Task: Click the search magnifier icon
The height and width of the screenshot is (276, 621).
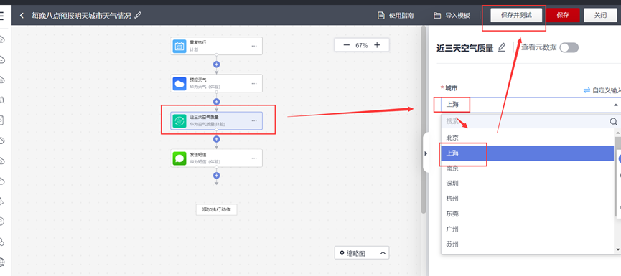Action: click(x=614, y=121)
